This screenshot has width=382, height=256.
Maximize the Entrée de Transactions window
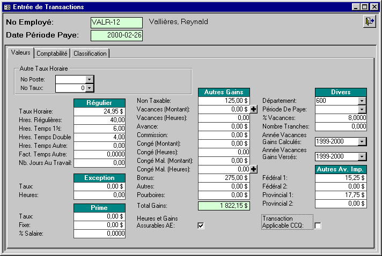[364, 7]
